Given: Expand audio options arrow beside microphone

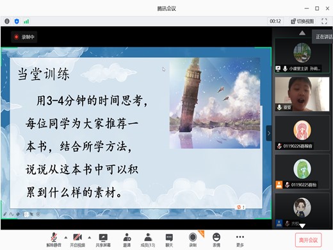Looking at the screenshot, I should (x=66, y=237).
